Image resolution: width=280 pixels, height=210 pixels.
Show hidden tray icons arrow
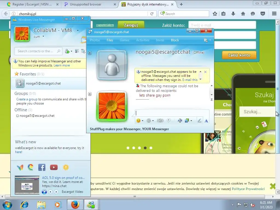pyautogui.click(x=232, y=205)
